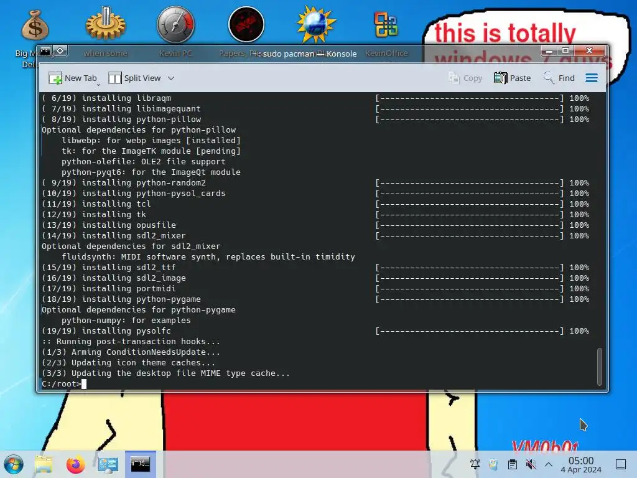Switch to the Konsole taskbar entry
Image resolution: width=637 pixels, height=478 pixels.
tap(140, 464)
